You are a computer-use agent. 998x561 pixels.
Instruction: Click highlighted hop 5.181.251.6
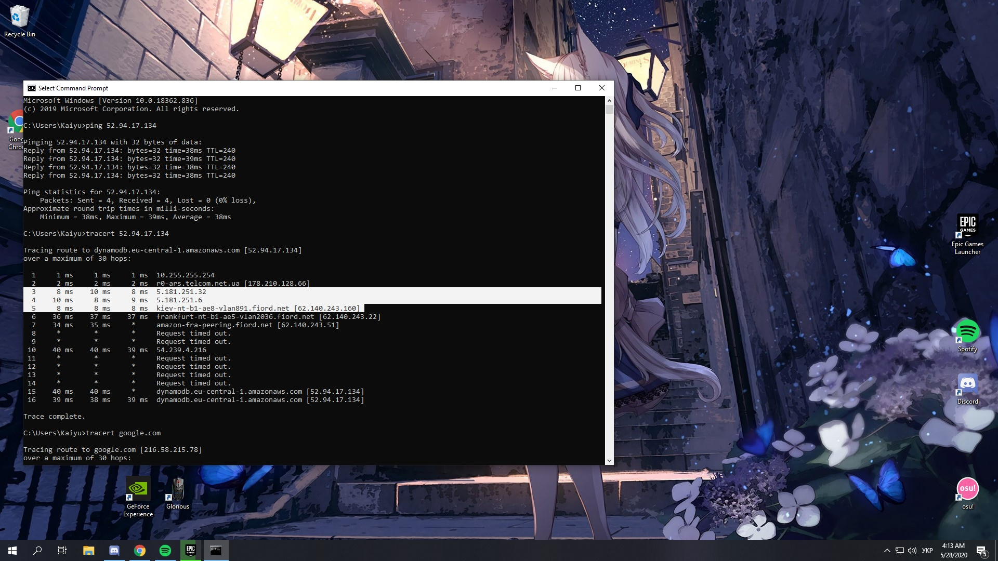click(x=179, y=300)
